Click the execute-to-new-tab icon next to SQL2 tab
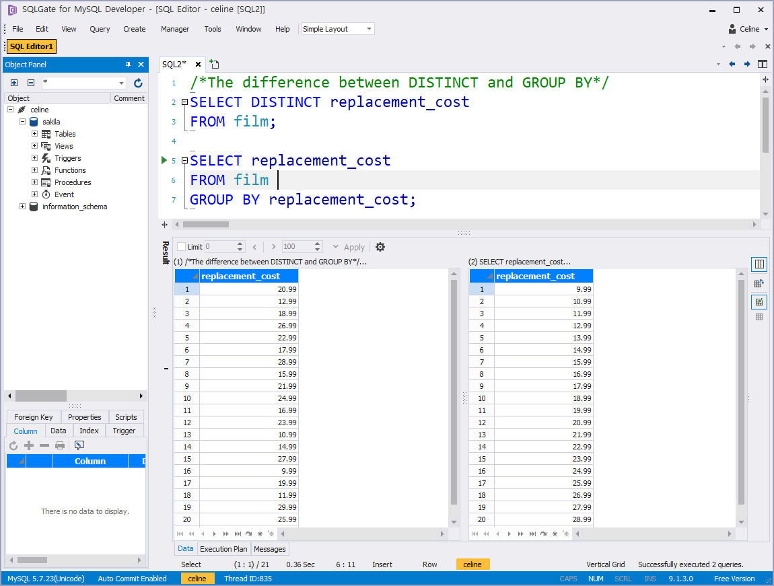 point(213,63)
